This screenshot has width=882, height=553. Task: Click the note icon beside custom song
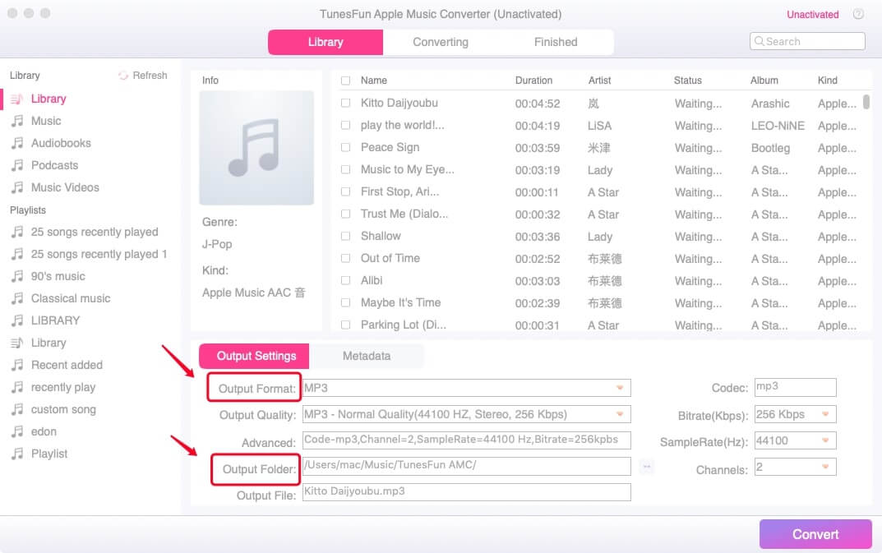point(17,409)
